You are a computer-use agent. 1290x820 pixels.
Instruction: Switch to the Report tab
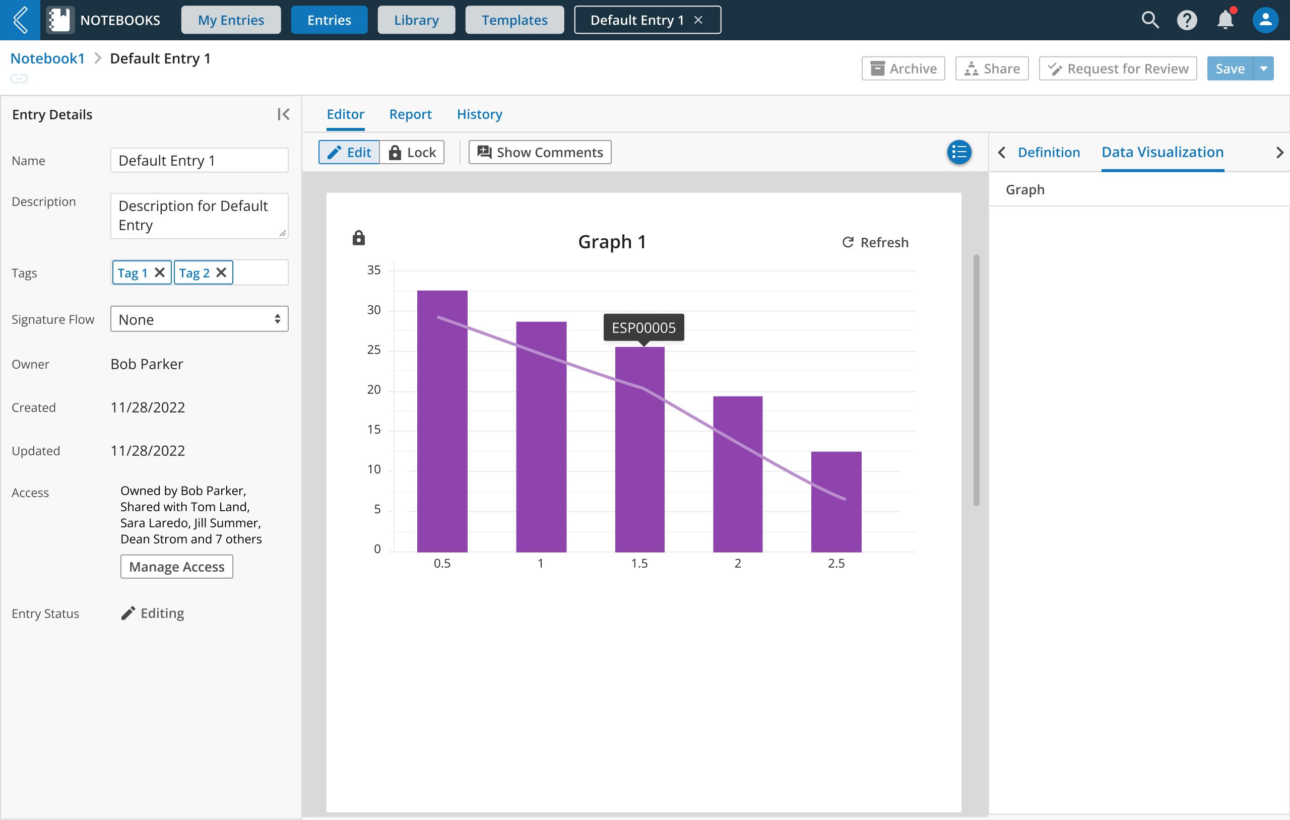pyautogui.click(x=410, y=114)
